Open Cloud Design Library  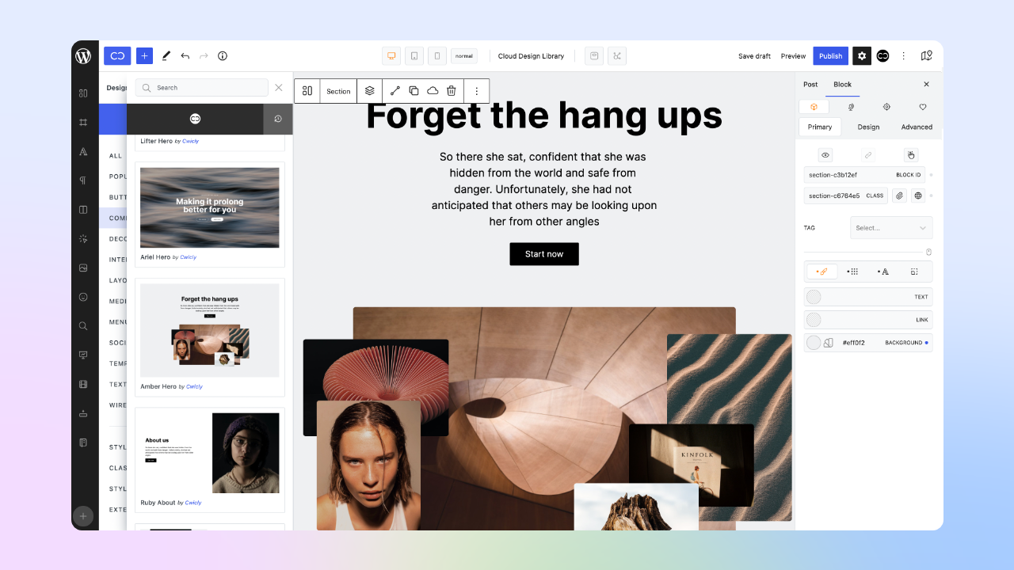coord(531,56)
